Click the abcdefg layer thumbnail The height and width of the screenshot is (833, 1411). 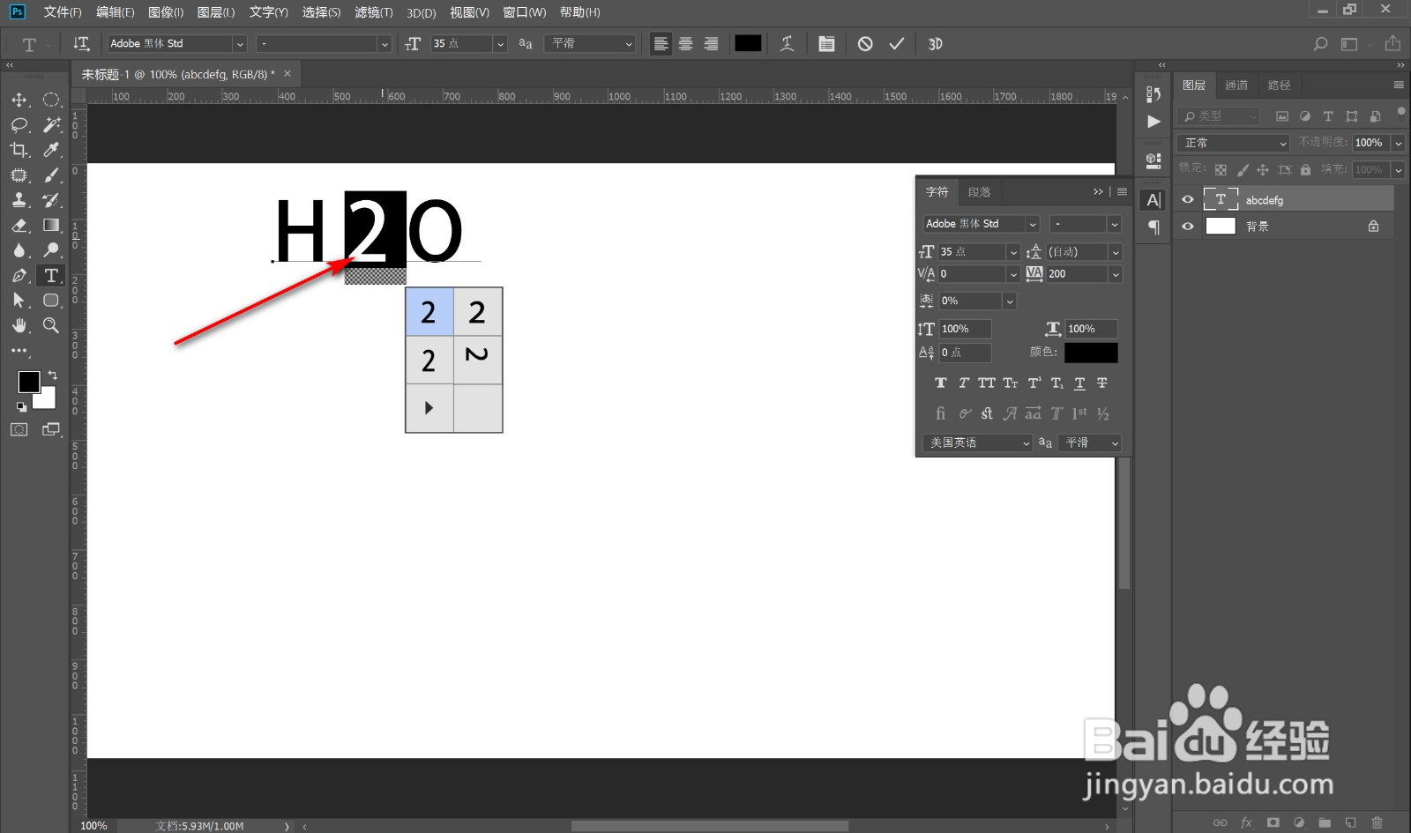tap(1221, 199)
